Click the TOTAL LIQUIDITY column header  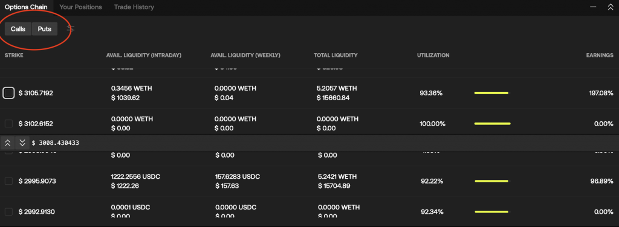[x=335, y=55]
